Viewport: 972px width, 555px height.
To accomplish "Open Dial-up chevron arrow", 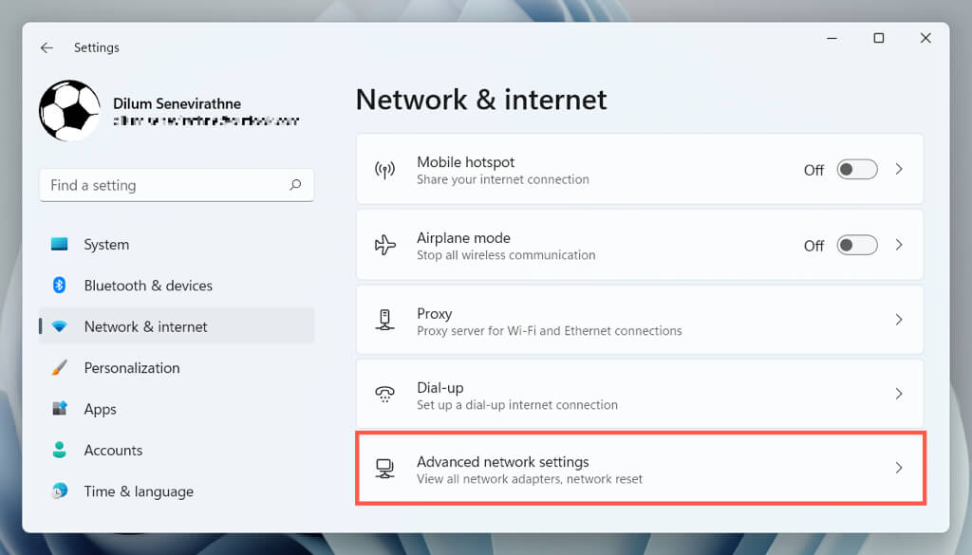I will (x=899, y=394).
